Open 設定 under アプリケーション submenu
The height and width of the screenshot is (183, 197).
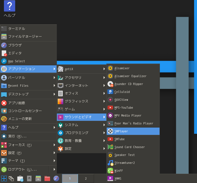82,149
